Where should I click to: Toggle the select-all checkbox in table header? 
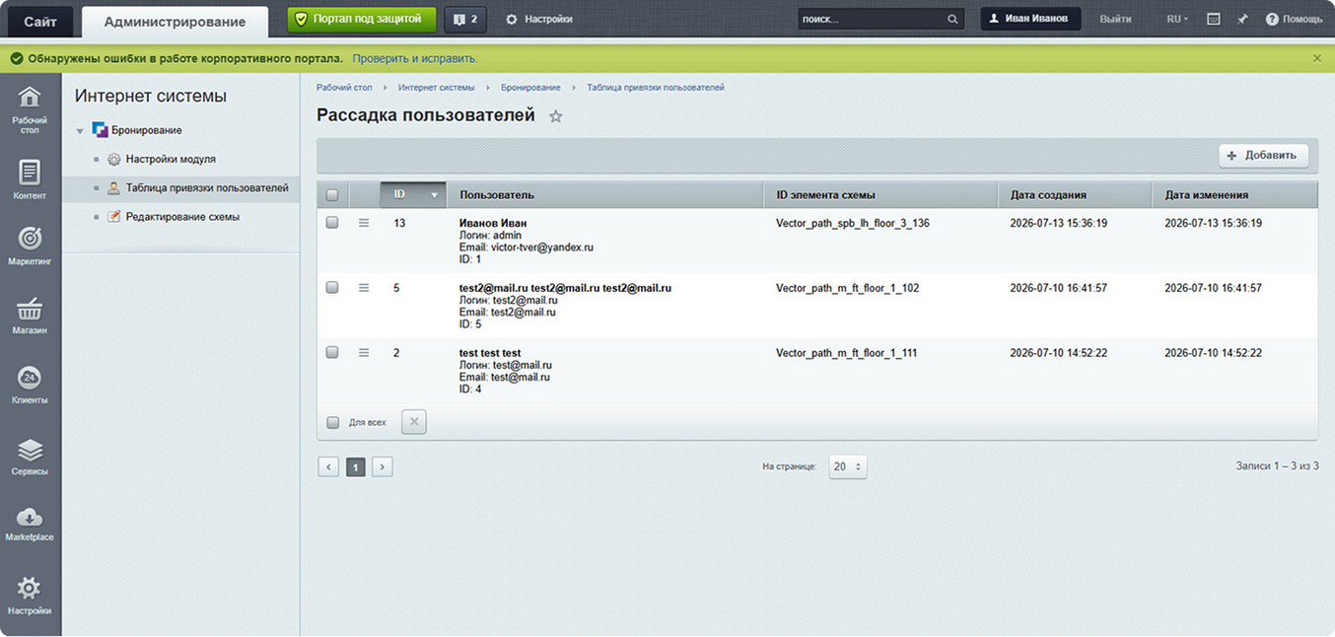[332, 195]
